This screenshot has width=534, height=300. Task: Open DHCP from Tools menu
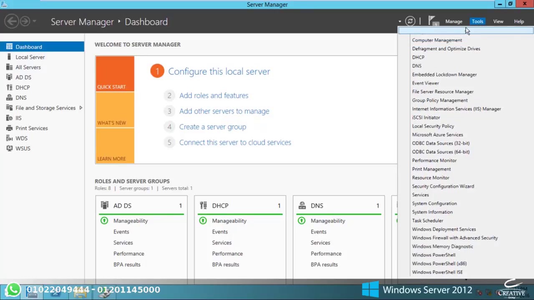point(418,57)
